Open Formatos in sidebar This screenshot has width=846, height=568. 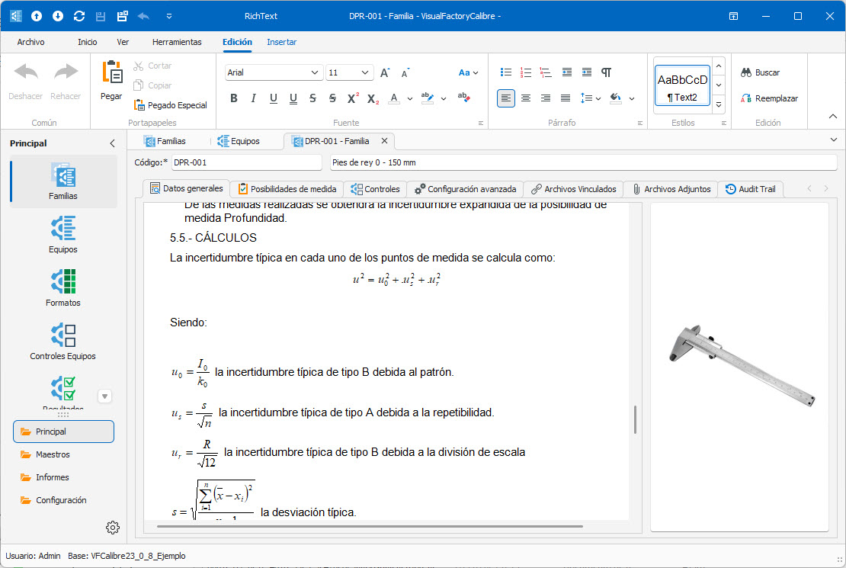click(63, 288)
